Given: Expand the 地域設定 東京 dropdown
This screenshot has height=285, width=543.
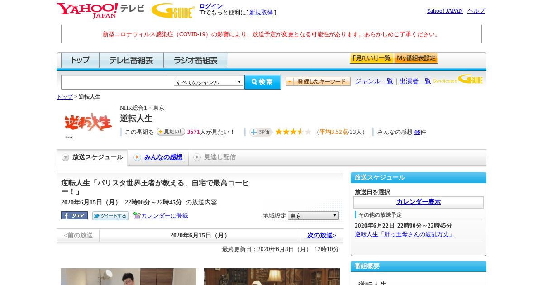Looking at the screenshot, I should point(313,216).
